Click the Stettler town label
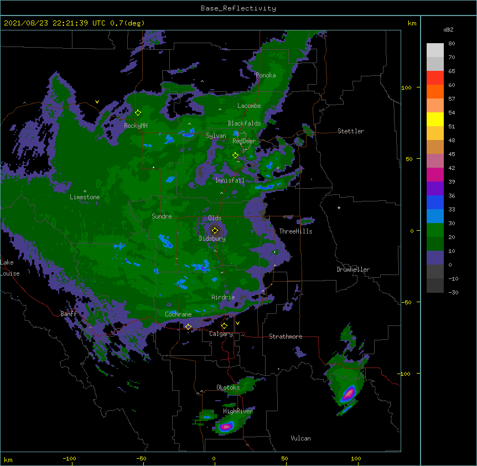 (x=350, y=131)
